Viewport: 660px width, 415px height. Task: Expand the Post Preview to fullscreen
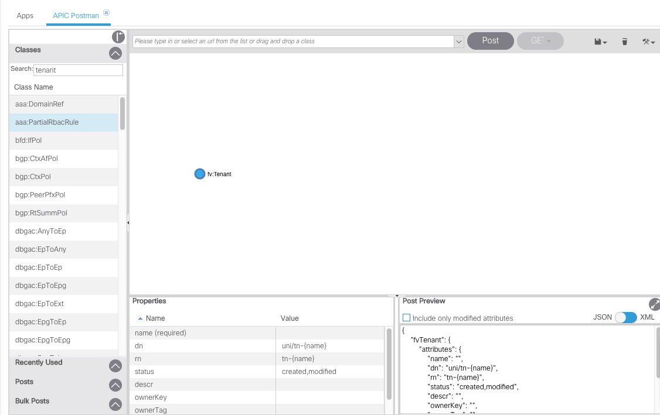[x=654, y=304]
